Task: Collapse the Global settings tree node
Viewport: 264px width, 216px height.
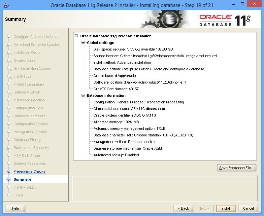Action: coord(83,43)
